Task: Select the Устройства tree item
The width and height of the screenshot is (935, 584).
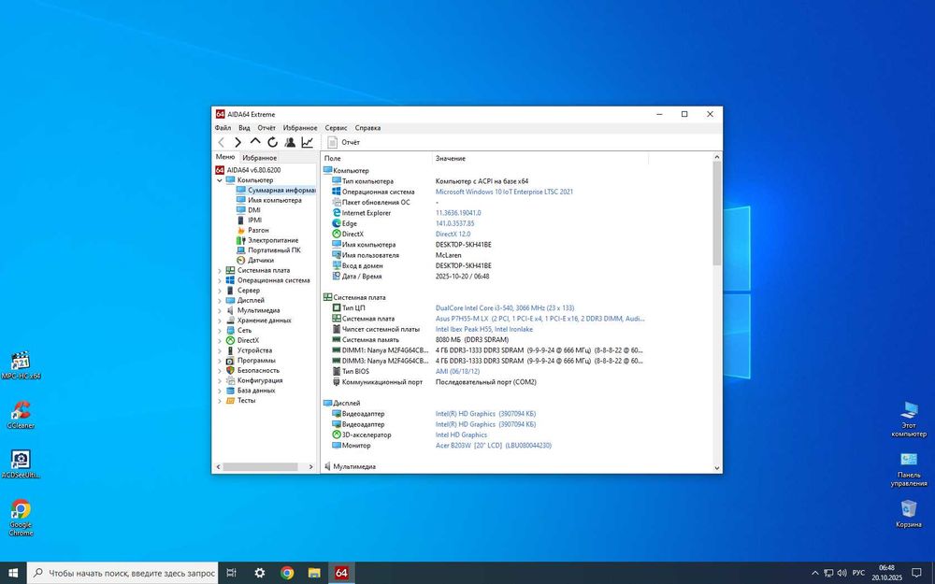Action: [x=254, y=351]
